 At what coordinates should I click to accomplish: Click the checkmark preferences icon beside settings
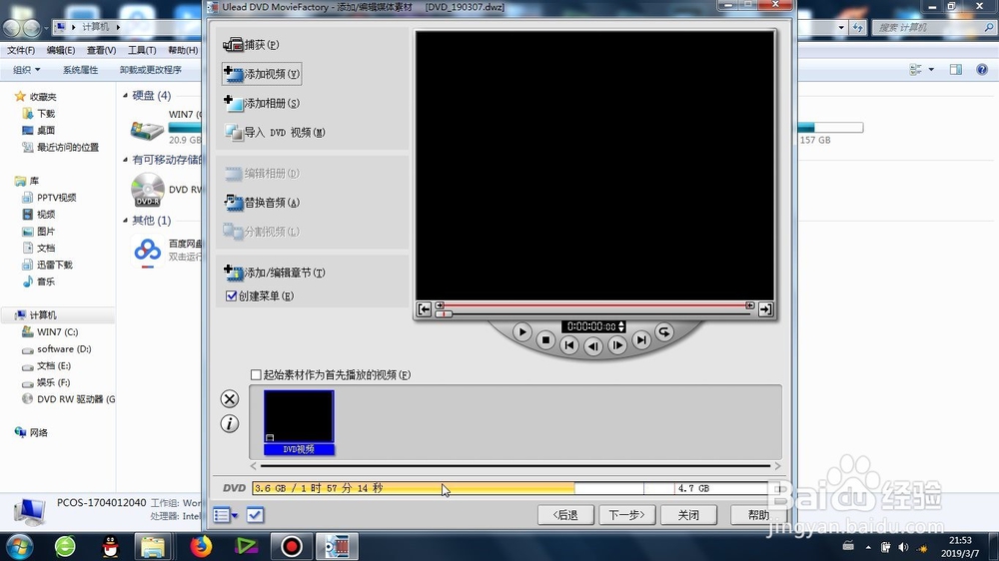[x=255, y=514]
